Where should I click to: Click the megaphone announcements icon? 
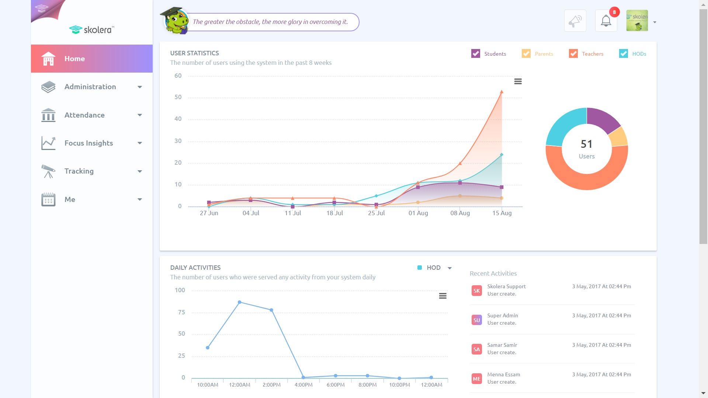pyautogui.click(x=575, y=21)
